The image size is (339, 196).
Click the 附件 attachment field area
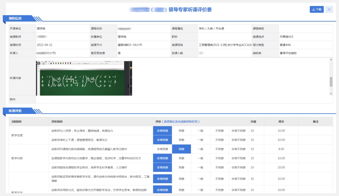[184, 100]
